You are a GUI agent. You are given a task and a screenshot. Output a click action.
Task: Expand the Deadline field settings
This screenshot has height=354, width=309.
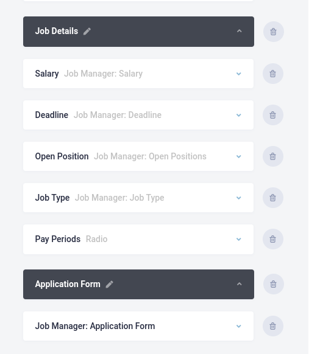pos(239,115)
